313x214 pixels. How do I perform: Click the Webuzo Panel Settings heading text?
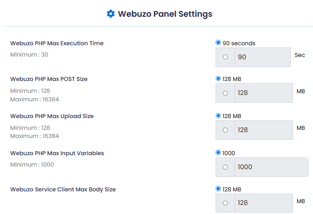[x=165, y=14]
